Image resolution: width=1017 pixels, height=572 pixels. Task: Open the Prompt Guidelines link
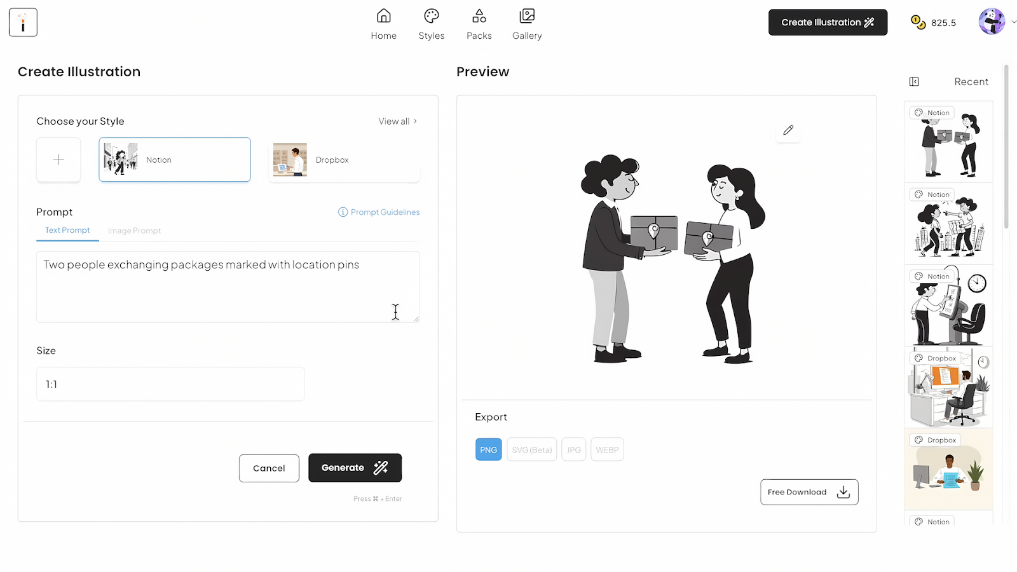[379, 212]
